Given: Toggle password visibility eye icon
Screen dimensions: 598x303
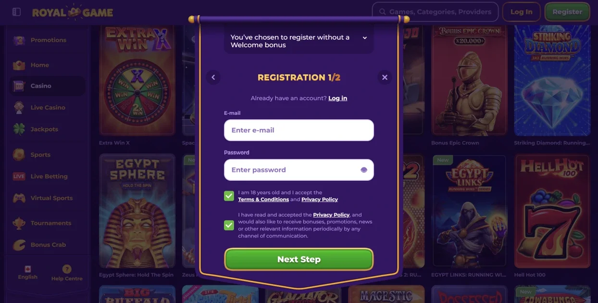Looking at the screenshot, I should coord(363,170).
